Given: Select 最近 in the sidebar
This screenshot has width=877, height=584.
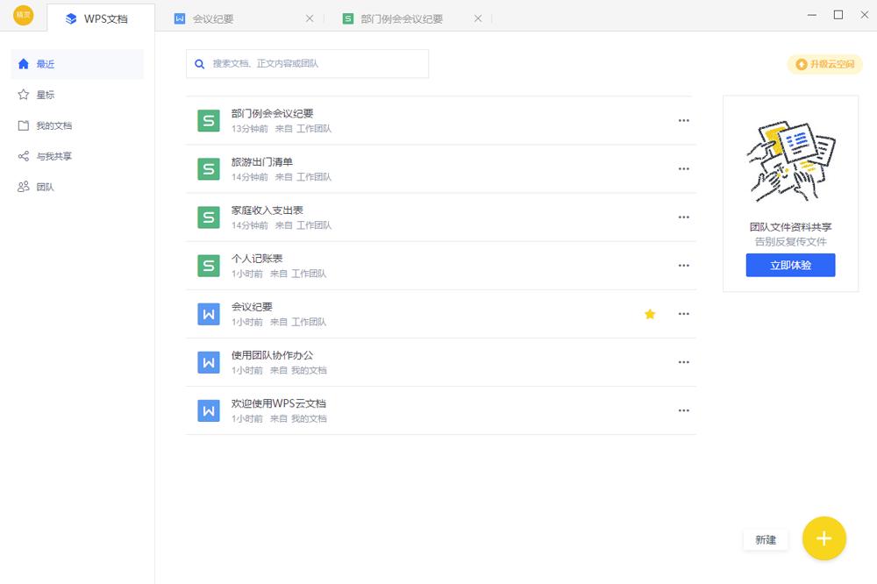Looking at the screenshot, I should click(x=77, y=64).
